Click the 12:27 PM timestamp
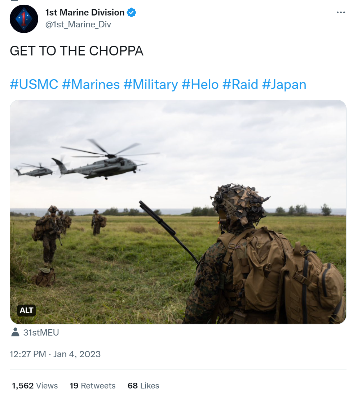This screenshot has width=353, height=400. pos(28,354)
